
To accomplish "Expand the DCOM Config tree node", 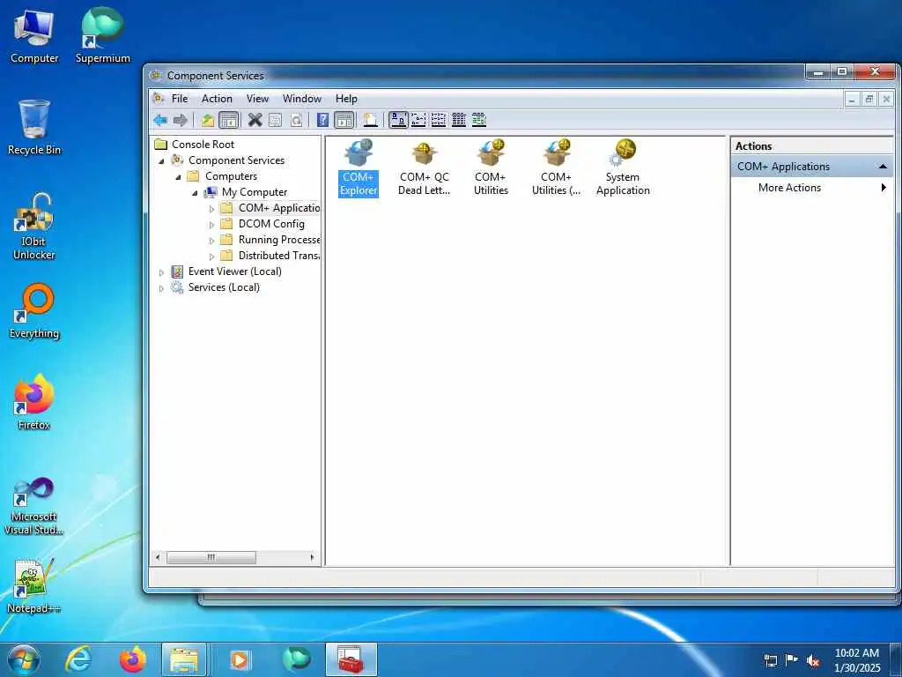I will coord(211,225).
